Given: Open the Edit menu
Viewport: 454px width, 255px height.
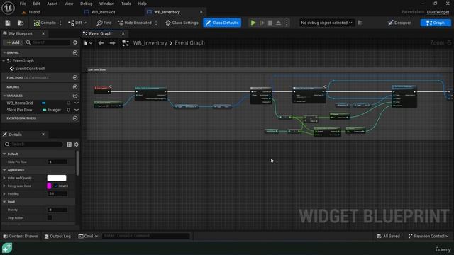Looking at the screenshot, I should pyautogui.click(x=36, y=4).
